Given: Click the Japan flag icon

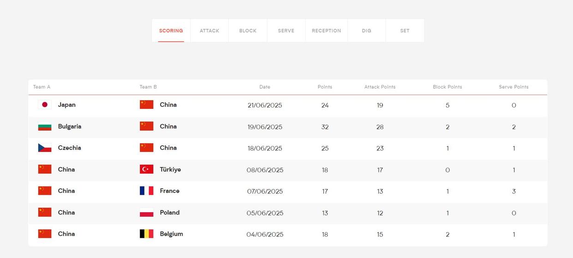Looking at the screenshot, I should pos(45,105).
